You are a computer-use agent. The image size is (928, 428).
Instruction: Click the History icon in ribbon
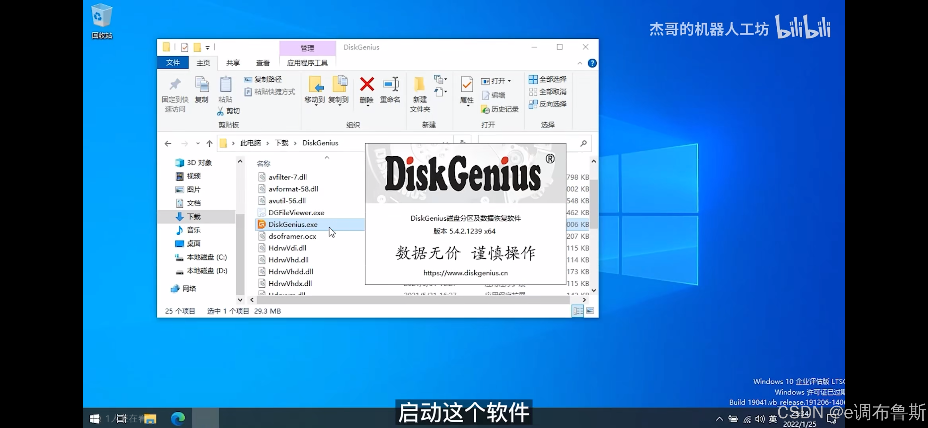pos(485,109)
